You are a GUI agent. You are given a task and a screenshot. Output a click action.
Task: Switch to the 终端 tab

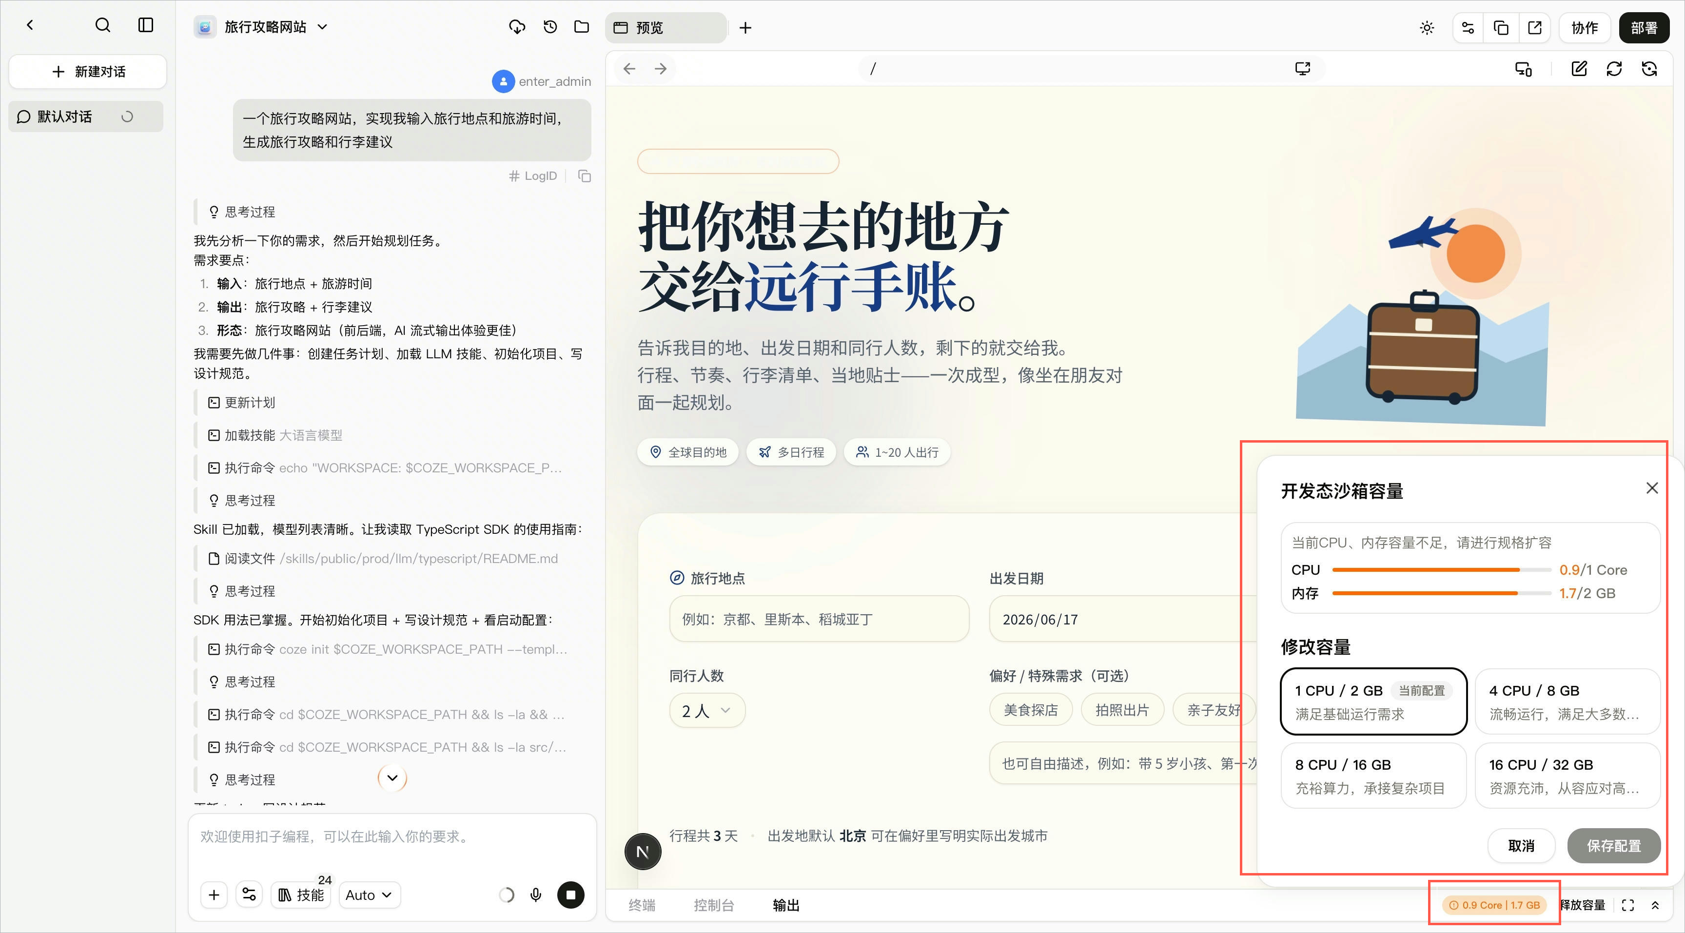[x=642, y=905]
